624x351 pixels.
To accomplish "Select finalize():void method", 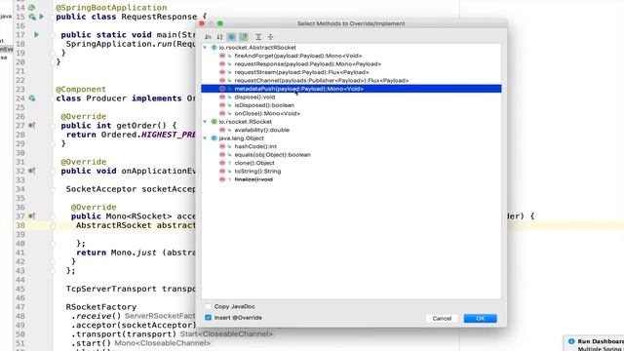I will 253,179.
